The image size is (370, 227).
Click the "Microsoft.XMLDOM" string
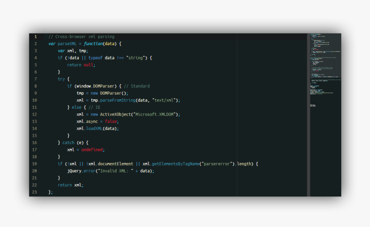click(154, 114)
